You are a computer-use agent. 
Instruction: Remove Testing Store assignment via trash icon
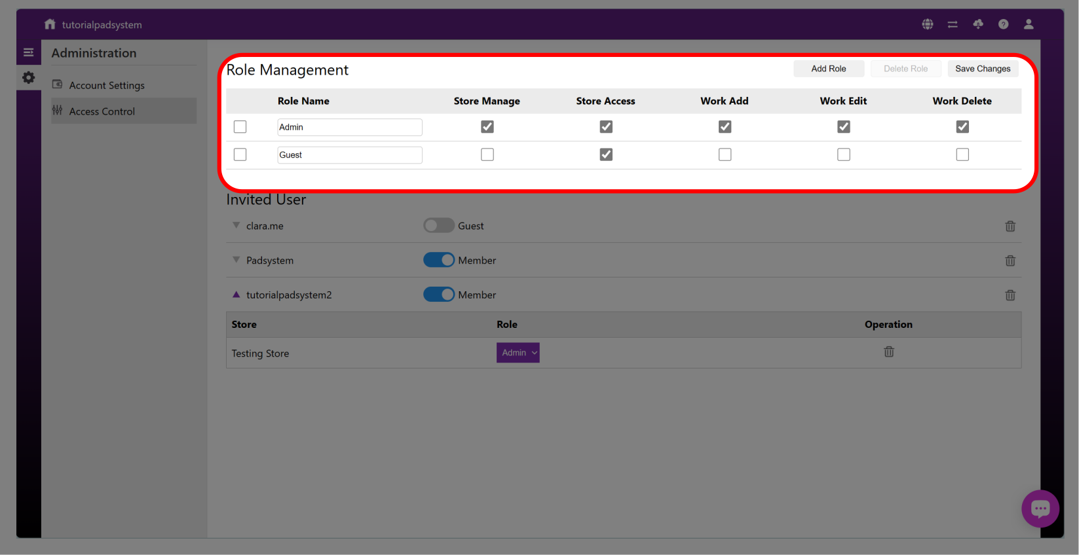coord(889,352)
